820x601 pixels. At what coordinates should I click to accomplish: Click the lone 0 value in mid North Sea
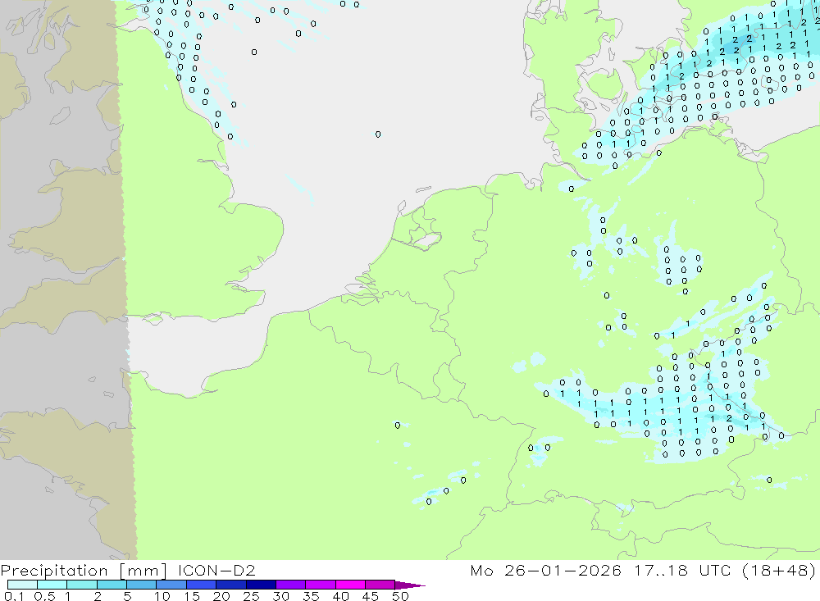pos(378,134)
